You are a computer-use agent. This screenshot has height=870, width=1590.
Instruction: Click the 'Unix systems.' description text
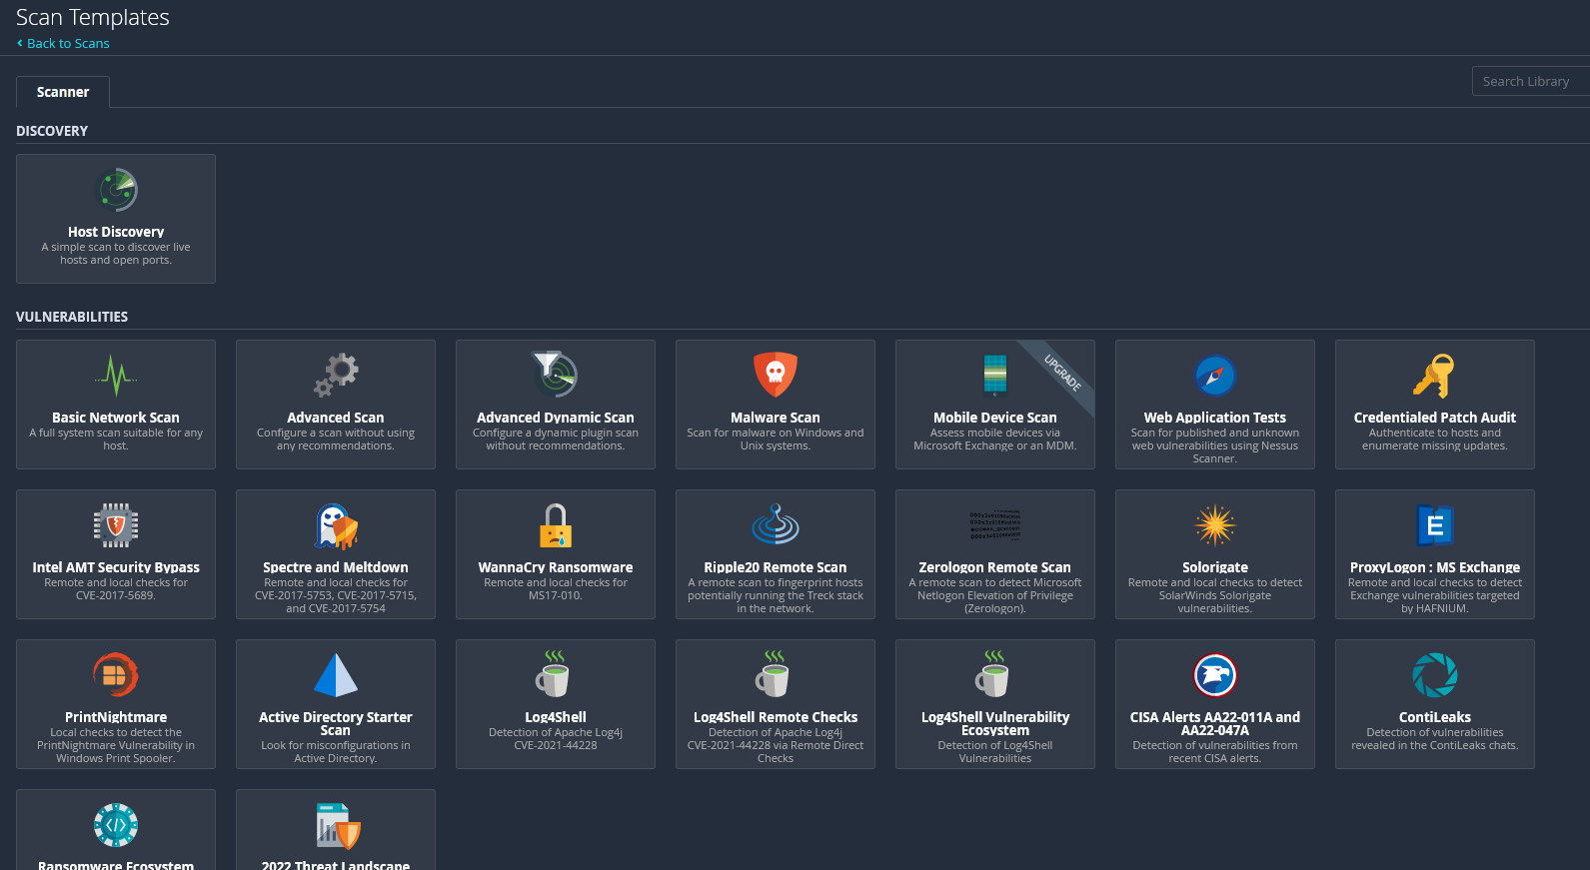[776, 445]
